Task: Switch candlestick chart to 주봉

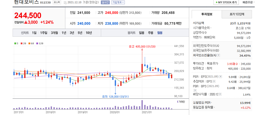Action: [151, 33]
